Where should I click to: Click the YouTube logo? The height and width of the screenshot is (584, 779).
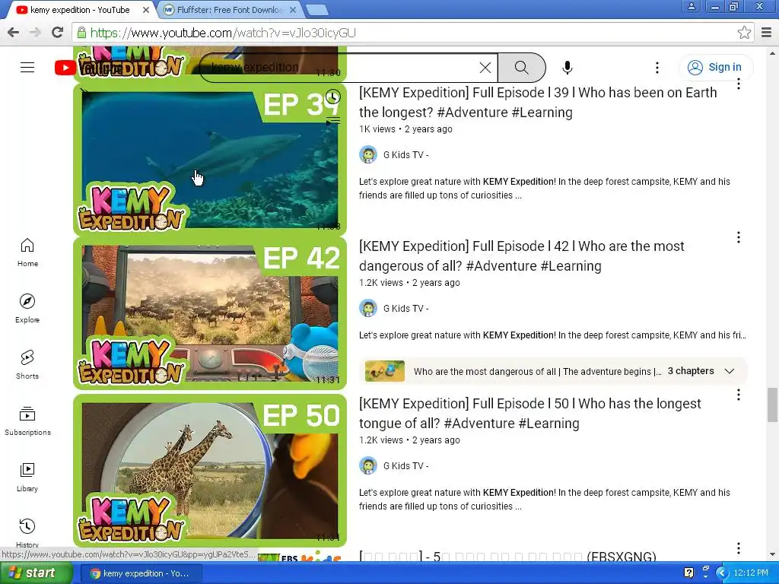[x=88, y=68]
